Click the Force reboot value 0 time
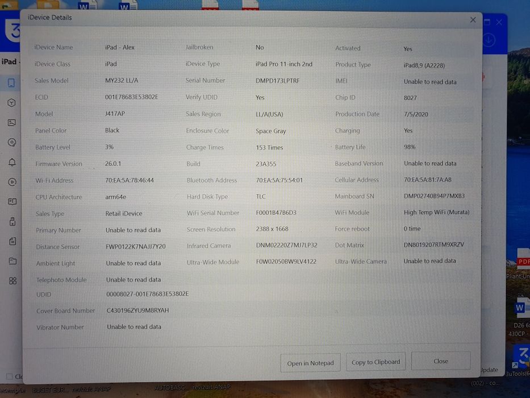Screen dimensions: 530x398 point(412,229)
